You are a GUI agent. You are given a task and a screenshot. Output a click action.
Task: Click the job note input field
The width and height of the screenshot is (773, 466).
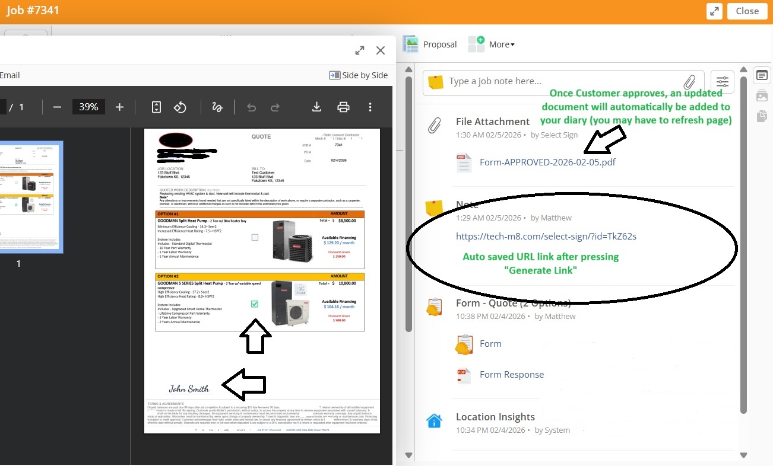click(x=563, y=82)
